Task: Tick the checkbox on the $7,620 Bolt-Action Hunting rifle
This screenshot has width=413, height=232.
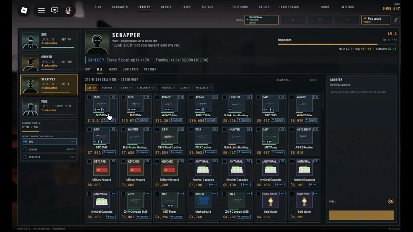Action: 123,130
